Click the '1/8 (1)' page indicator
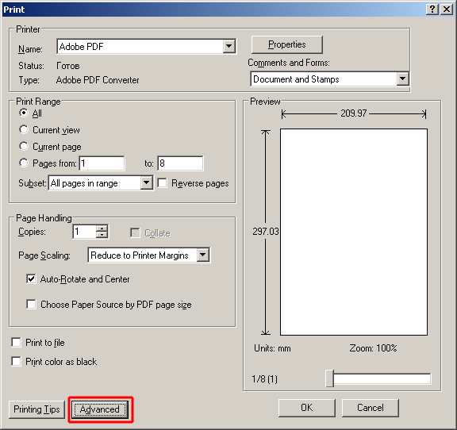457x430 pixels. click(x=265, y=379)
